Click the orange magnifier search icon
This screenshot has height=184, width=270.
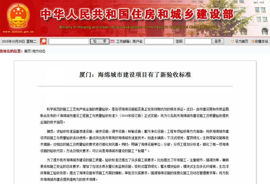pyautogui.click(x=43, y=41)
